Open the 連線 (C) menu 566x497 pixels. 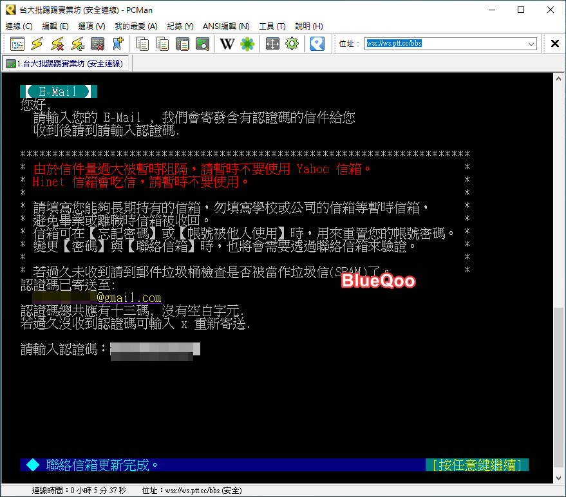coord(19,26)
